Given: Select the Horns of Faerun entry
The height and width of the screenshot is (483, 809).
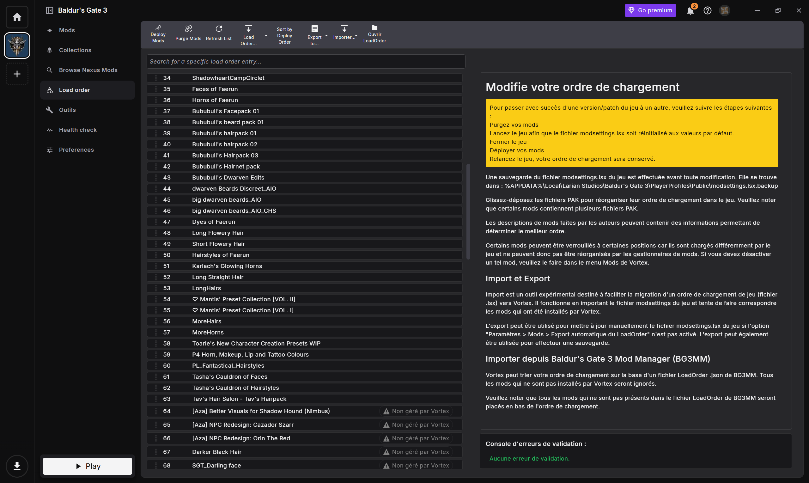Looking at the screenshot, I should [304, 100].
